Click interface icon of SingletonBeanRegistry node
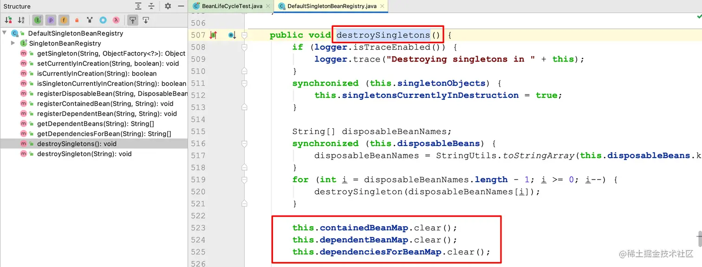This screenshot has width=702, height=267. coord(24,43)
